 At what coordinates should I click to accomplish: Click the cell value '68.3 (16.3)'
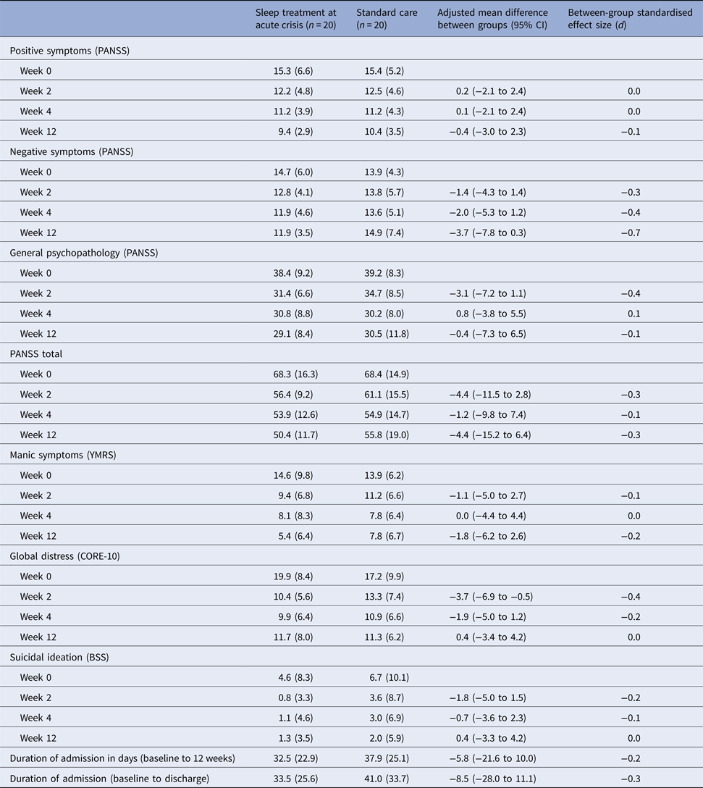tap(292, 374)
